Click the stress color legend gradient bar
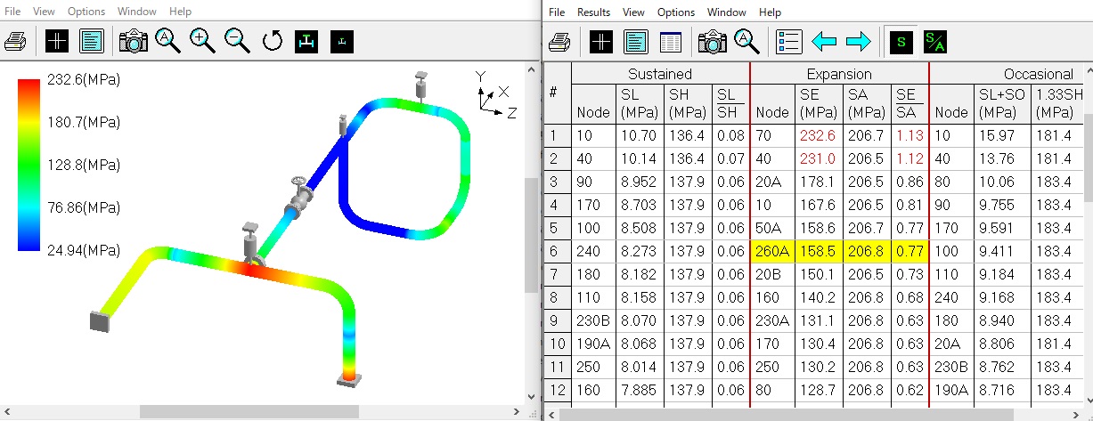This screenshot has height=421, width=1093. (x=29, y=165)
